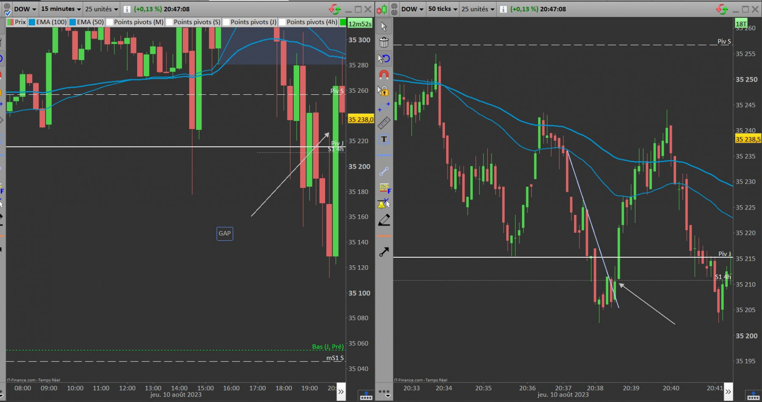Screen dimensions: 762x402
Task: Select the cursor-with-undo arrow tool
Action: tap(384, 58)
